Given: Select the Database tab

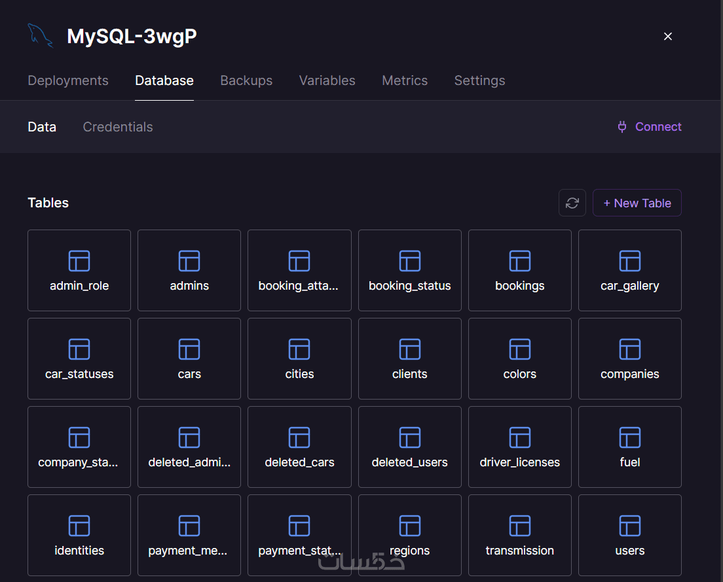Looking at the screenshot, I should point(164,80).
